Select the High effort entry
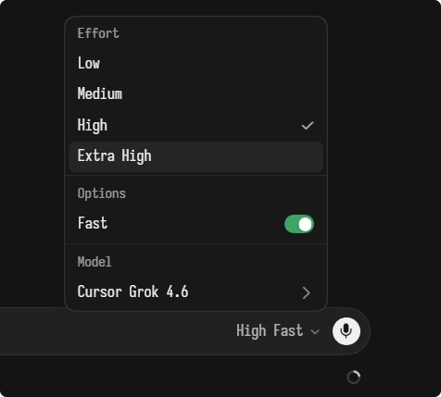 click(x=195, y=125)
